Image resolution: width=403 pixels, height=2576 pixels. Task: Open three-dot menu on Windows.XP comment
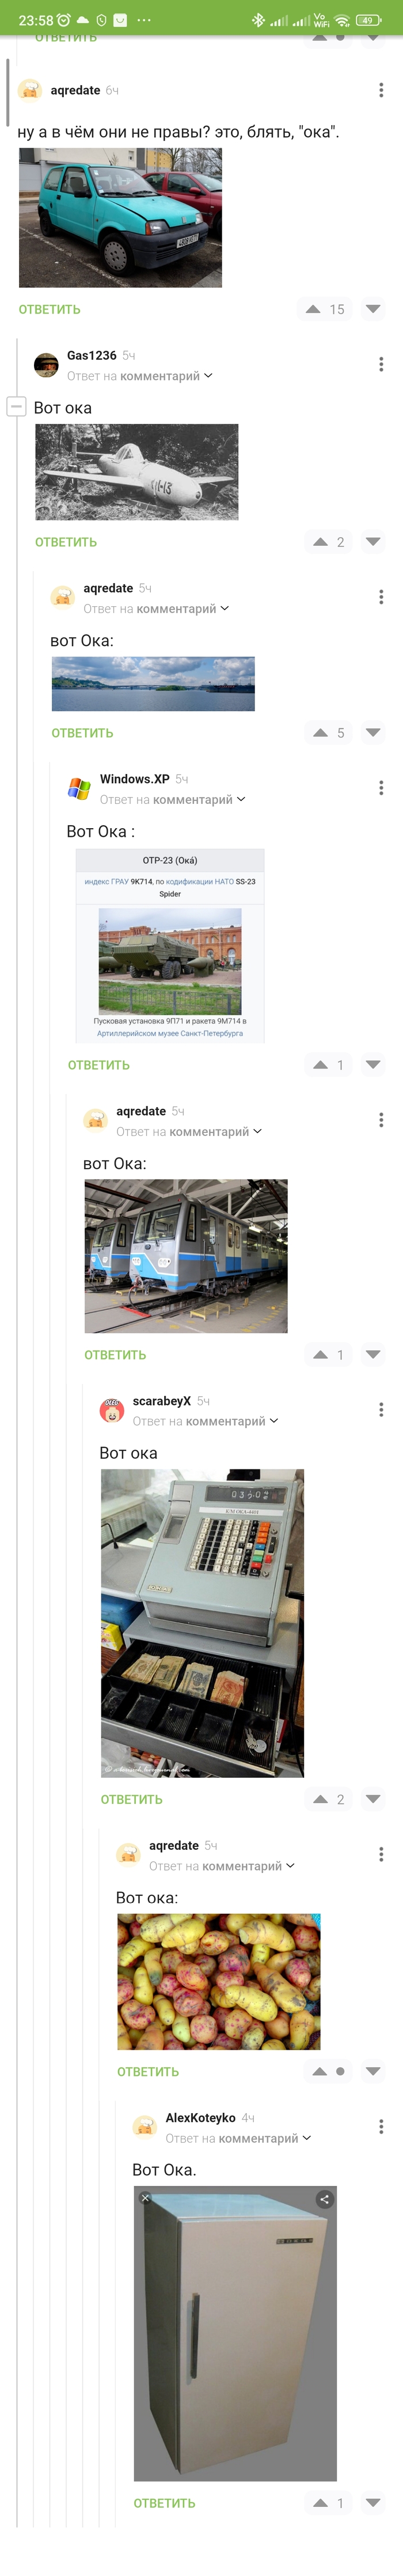pyautogui.click(x=381, y=788)
